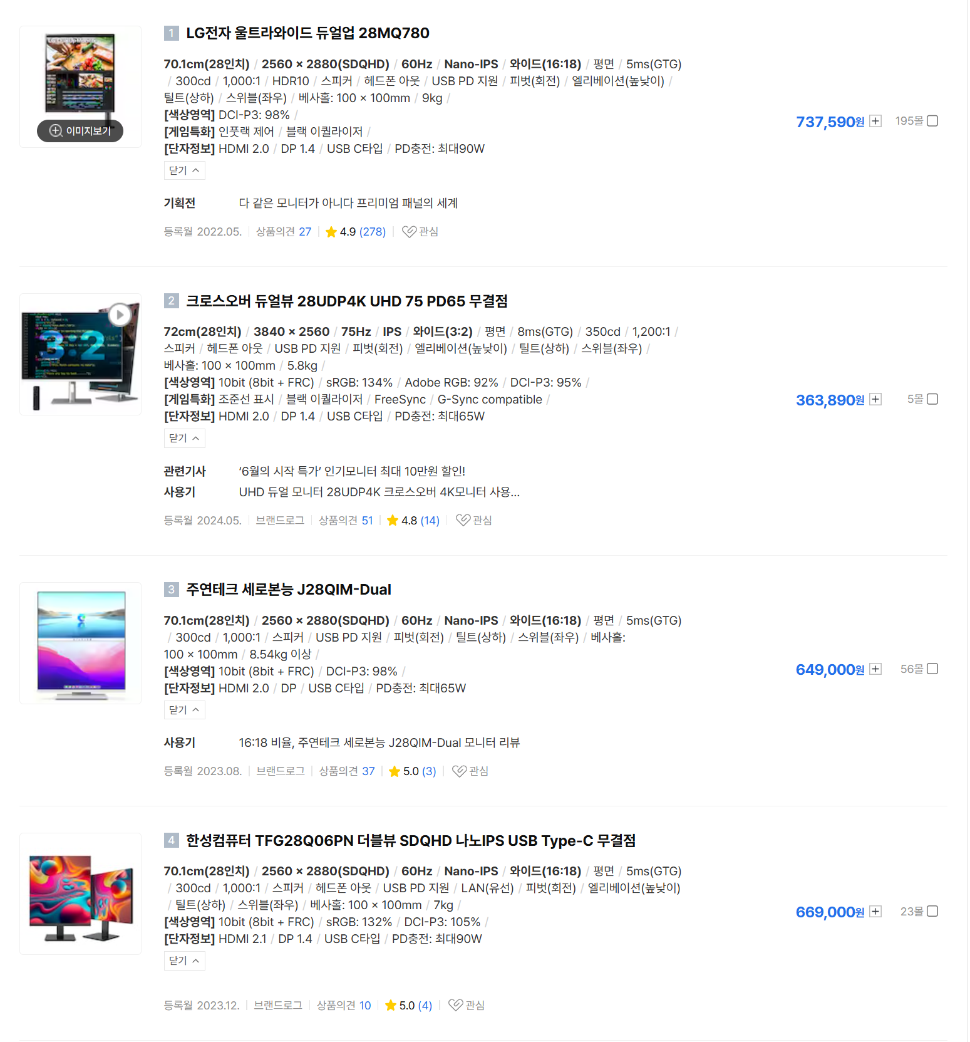Open 브랜드로그 for 주연테크 J28QIM-Dual
This screenshot has width=970, height=1042.
(281, 771)
